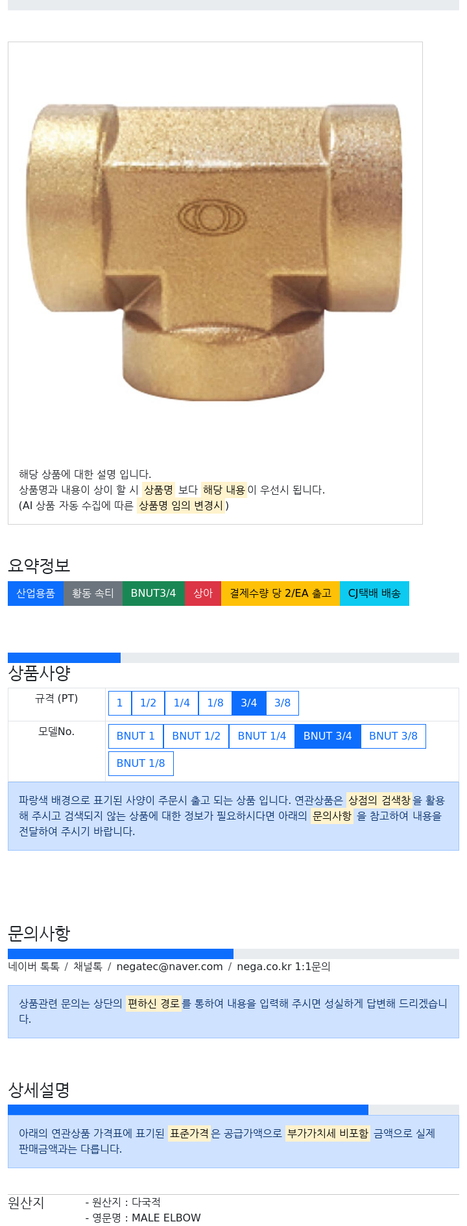The image size is (467, 1226).
Task: Select model BNUT 1
Action: point(136,736)
